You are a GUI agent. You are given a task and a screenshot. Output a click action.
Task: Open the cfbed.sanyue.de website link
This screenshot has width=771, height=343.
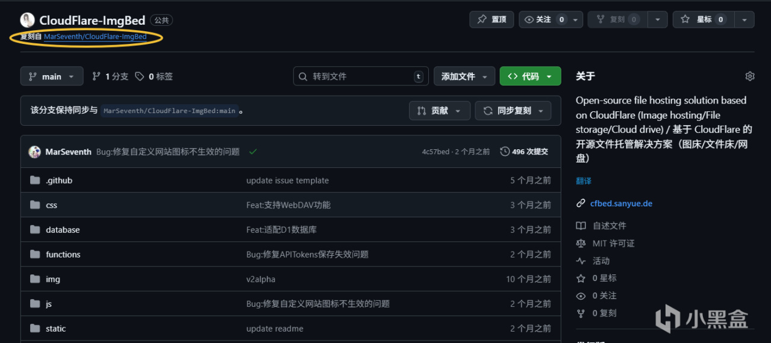(x=621, y=203)
